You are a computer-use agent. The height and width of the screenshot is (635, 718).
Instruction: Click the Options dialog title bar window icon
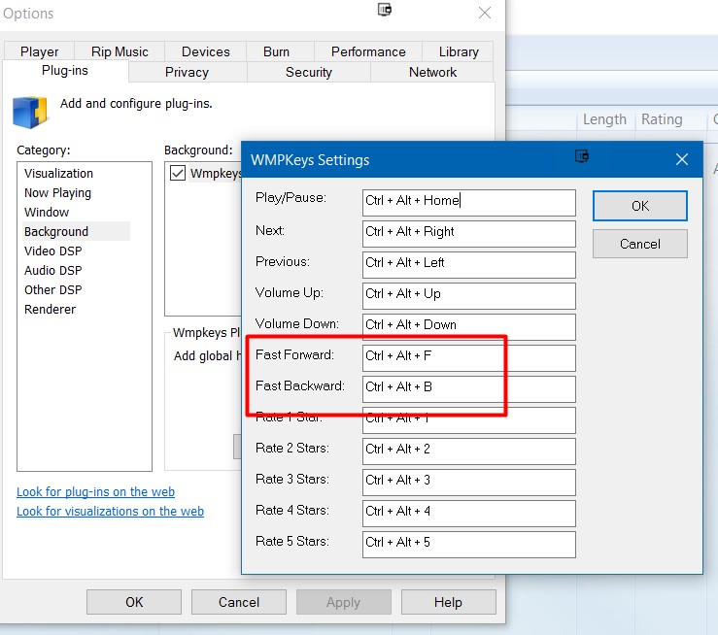384,9
